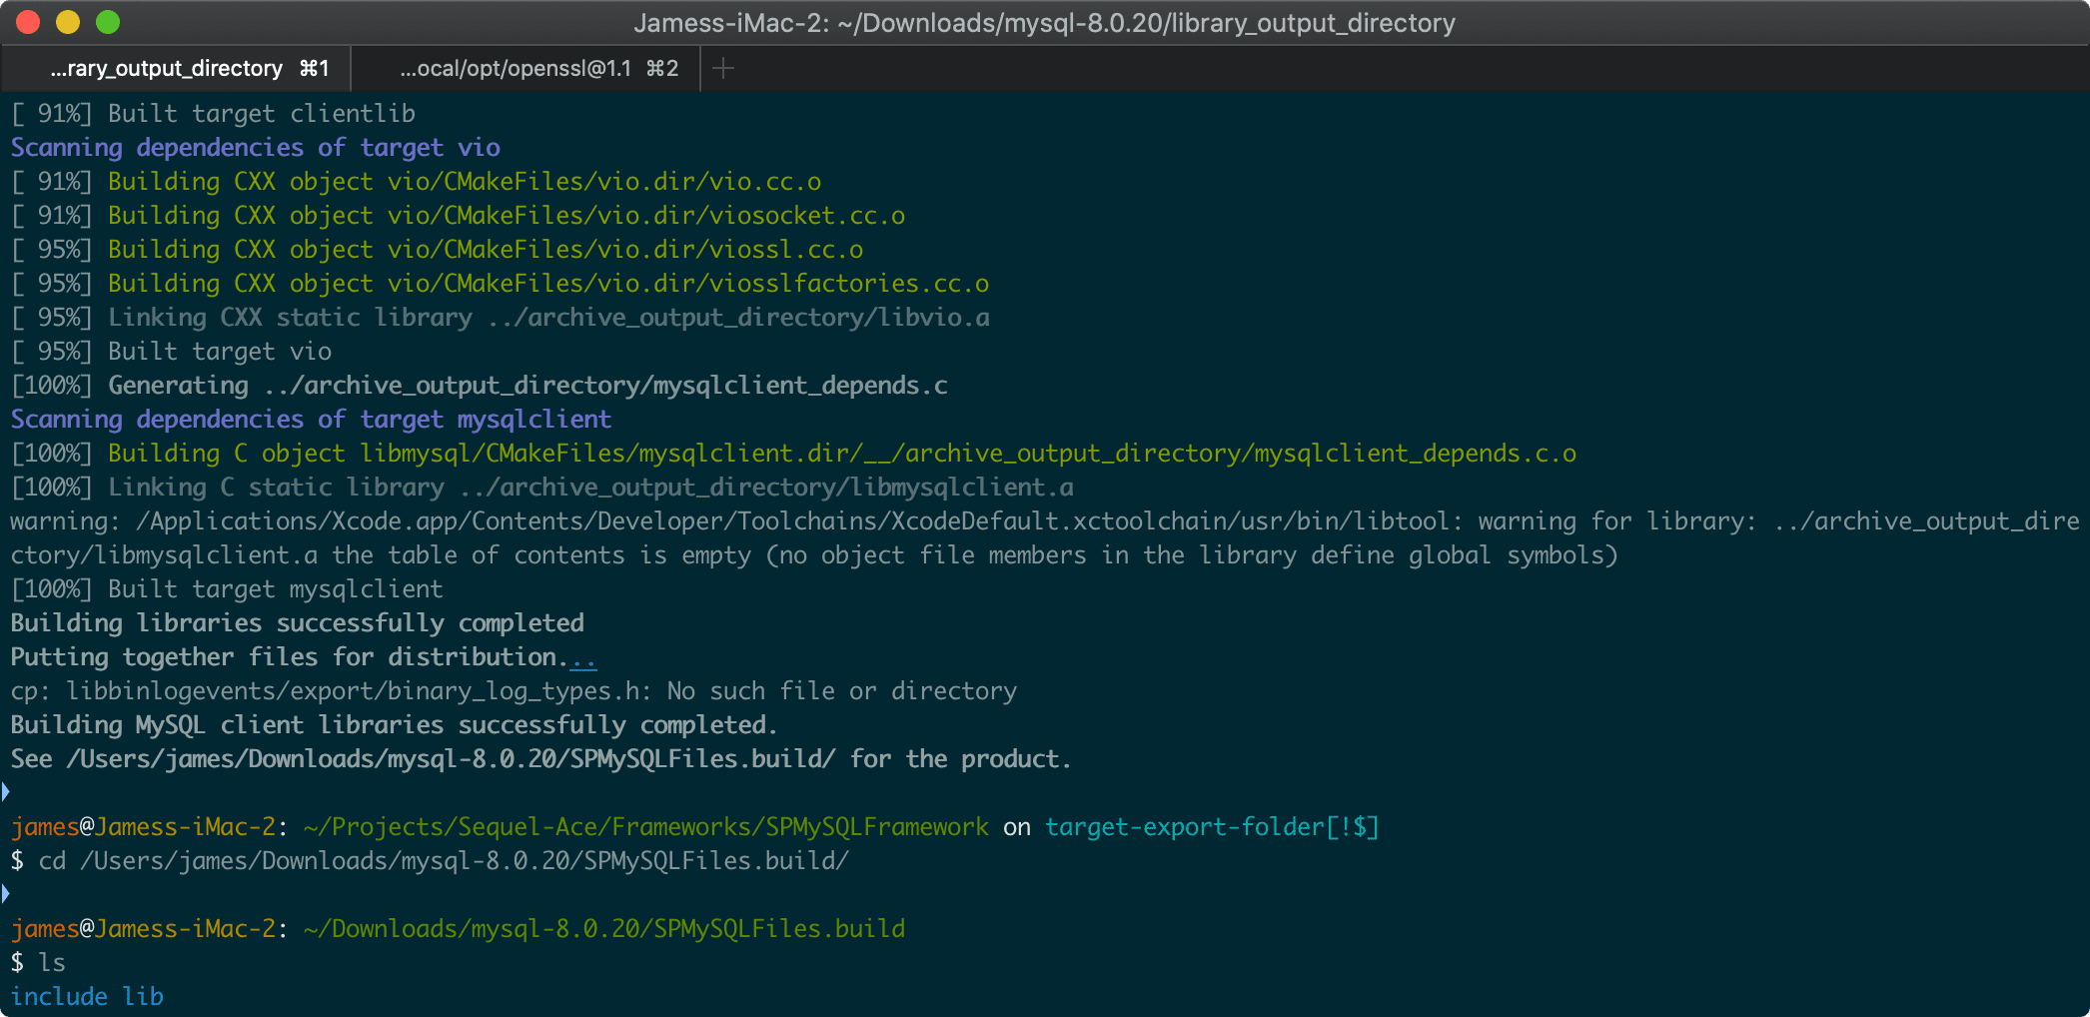Image resolution: width=2090 pixels, height=1017 pixels.
Task: Click 'Building libraries successfully completed' line
Action: pyautogui.click(x=297, y=623)
